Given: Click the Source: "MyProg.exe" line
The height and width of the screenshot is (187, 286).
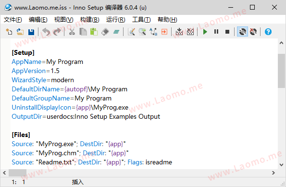Looking at the screenshot, I should click(x=69, y=144).
